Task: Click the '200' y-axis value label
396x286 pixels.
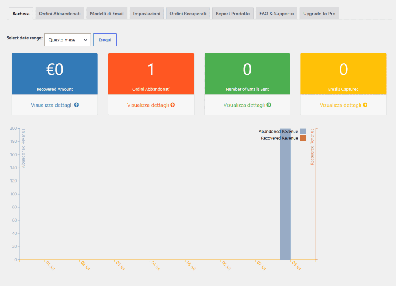Action: pos(14,128)
